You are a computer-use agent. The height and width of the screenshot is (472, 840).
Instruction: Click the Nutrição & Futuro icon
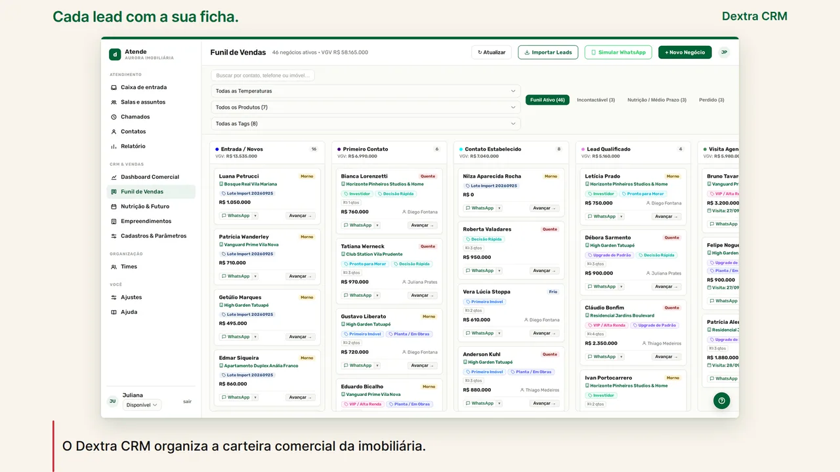pyautogui.click(x=114, y=206)
